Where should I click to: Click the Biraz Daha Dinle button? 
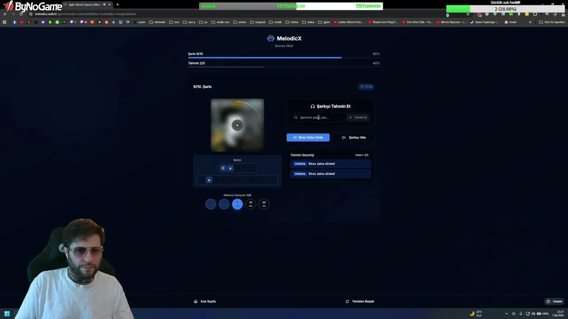pyautogui.click(x=308, y=137)
